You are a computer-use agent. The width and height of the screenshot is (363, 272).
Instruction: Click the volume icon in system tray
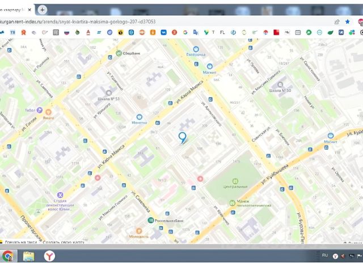[343, 256]
